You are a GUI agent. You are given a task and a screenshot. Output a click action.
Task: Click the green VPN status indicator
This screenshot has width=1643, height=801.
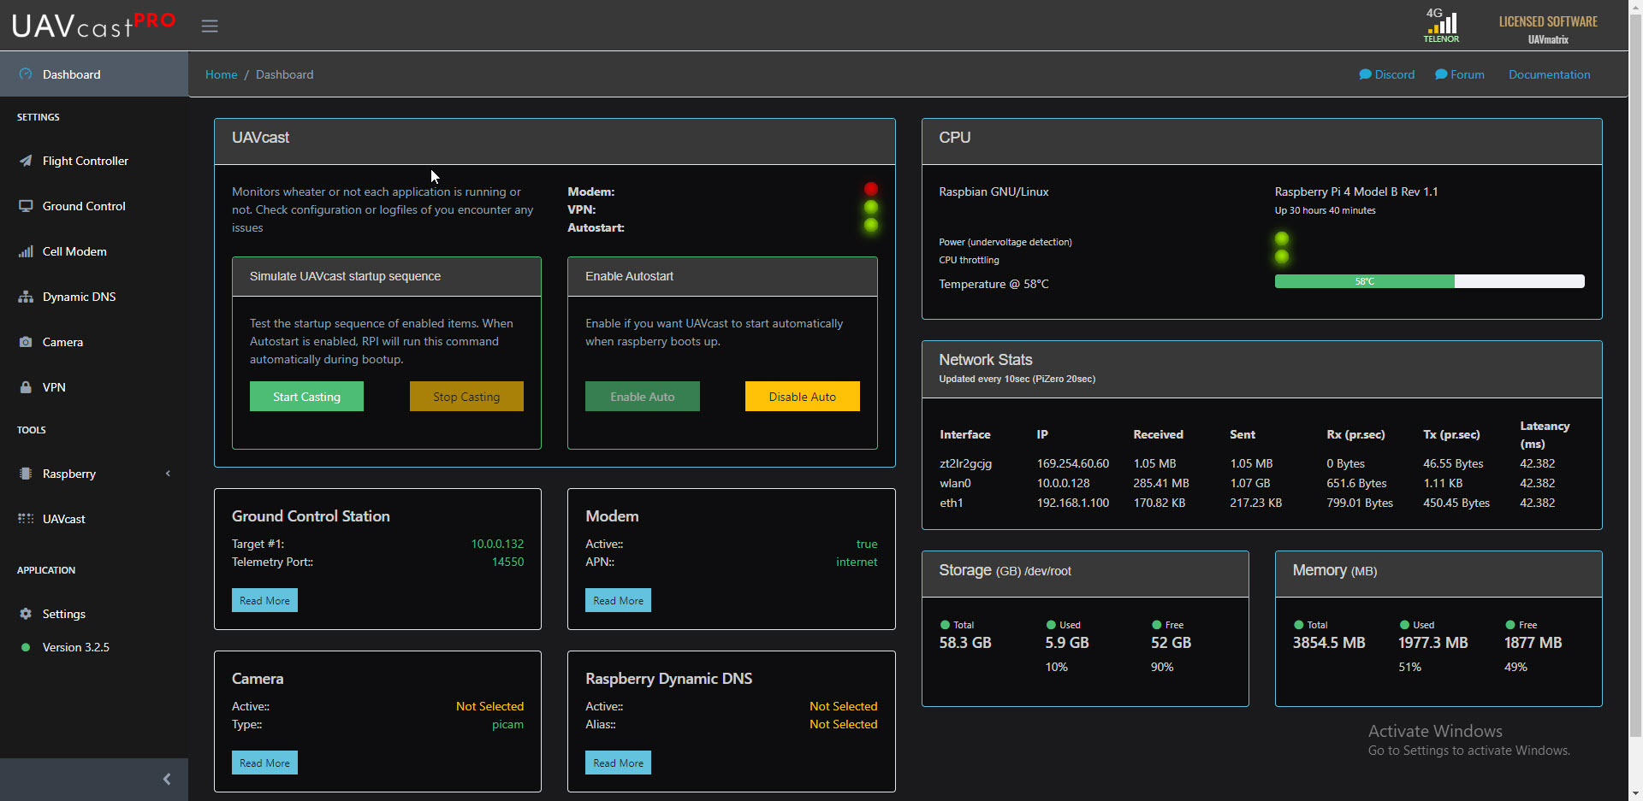pos(871,207)
